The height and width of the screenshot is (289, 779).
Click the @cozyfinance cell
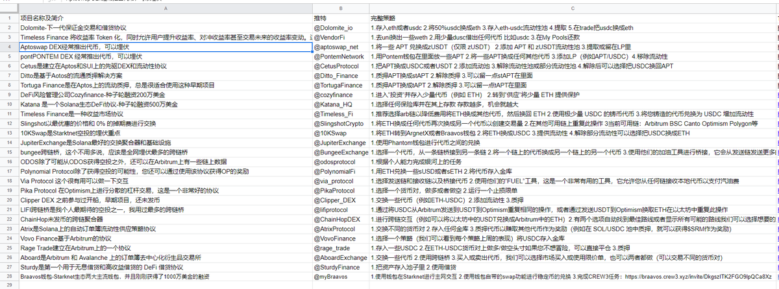coord(340,95)
